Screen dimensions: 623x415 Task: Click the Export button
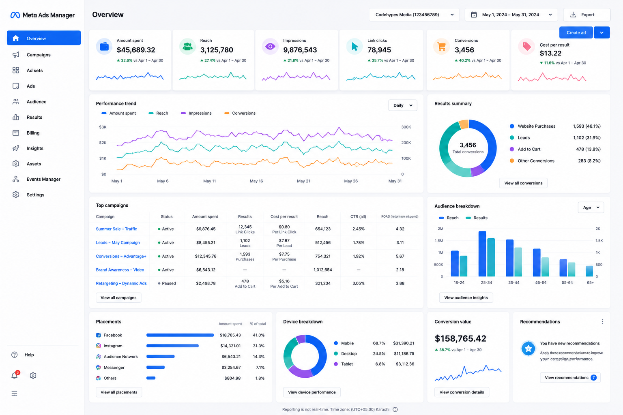tap(586, 15)
